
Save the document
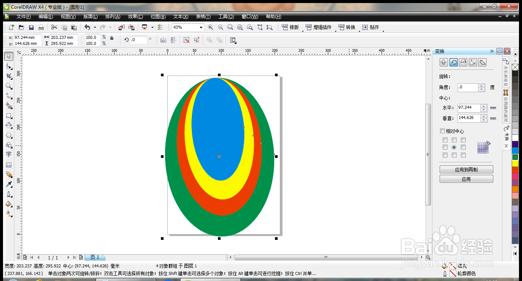click(31, 27)
